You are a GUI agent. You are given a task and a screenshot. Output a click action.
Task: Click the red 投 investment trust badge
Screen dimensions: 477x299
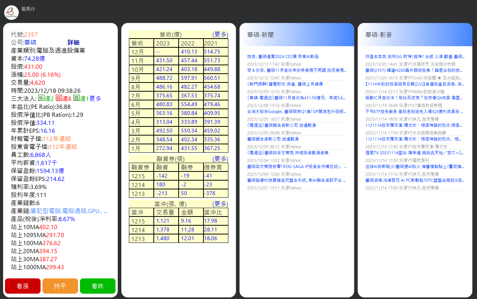(59, 98)
